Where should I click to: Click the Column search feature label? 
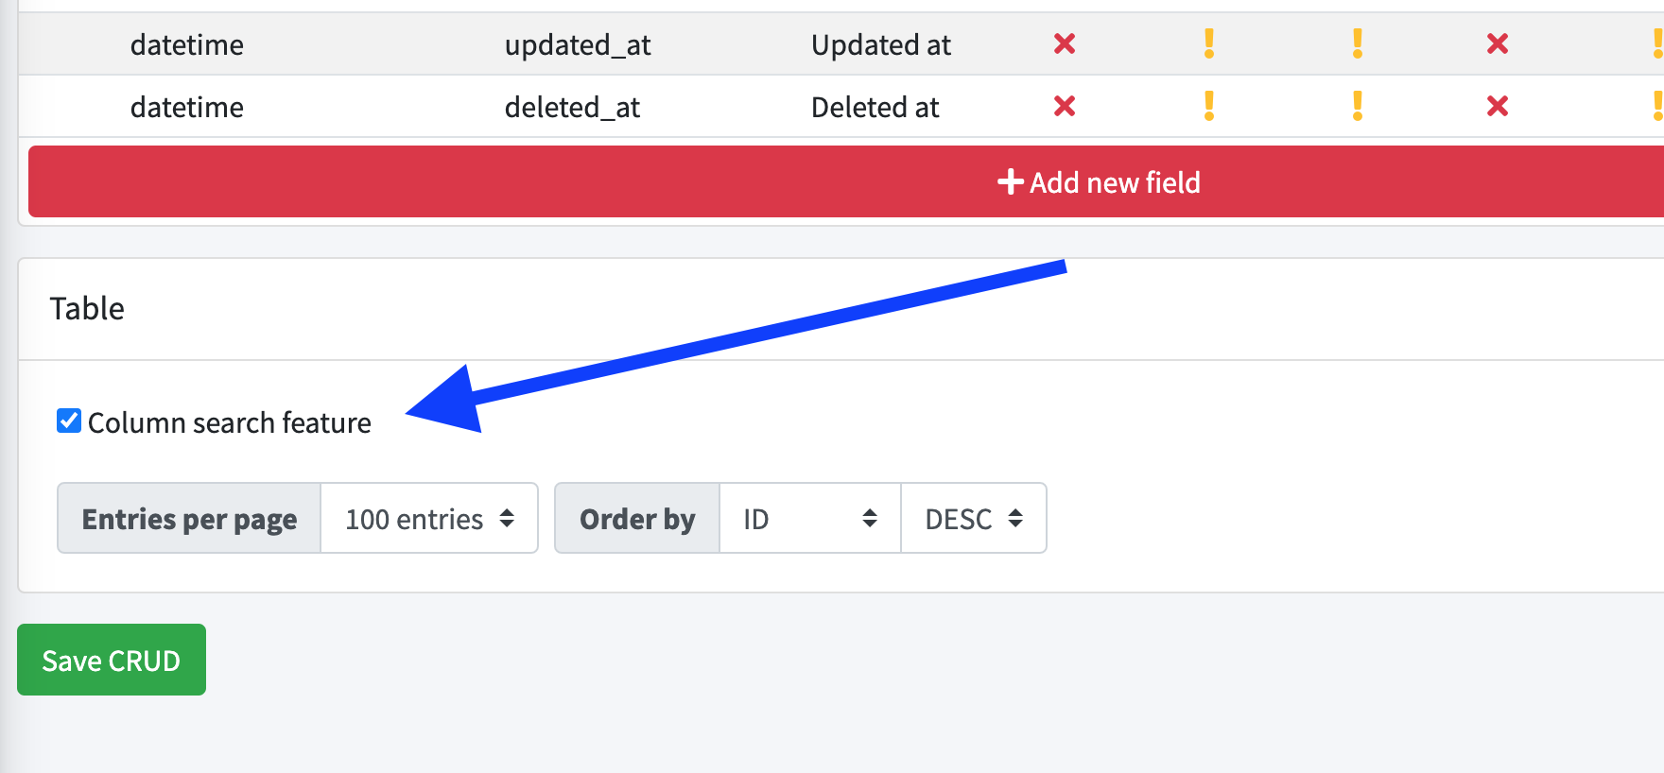(230, 422)
